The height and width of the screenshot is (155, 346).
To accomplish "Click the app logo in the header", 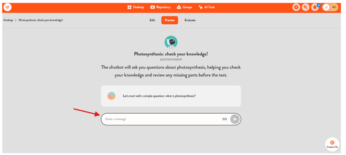I will tap(7, 7).
